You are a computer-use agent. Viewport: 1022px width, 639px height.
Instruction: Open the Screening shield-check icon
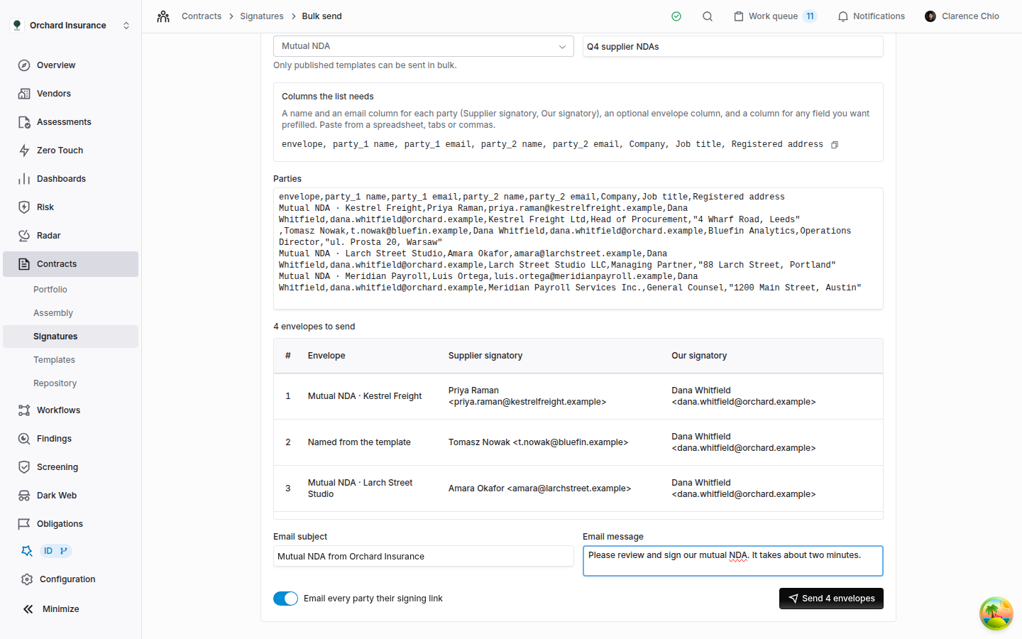click(x=24, y=467)
